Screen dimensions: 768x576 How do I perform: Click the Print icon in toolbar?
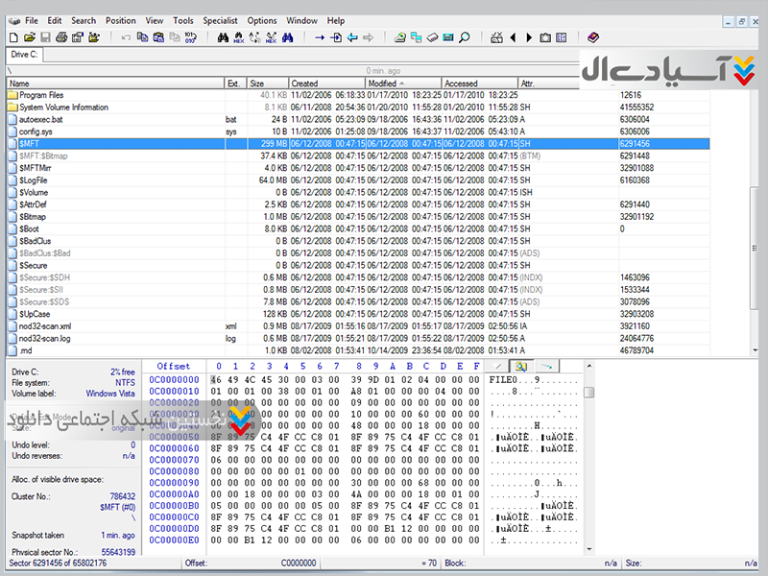(60, 37)
